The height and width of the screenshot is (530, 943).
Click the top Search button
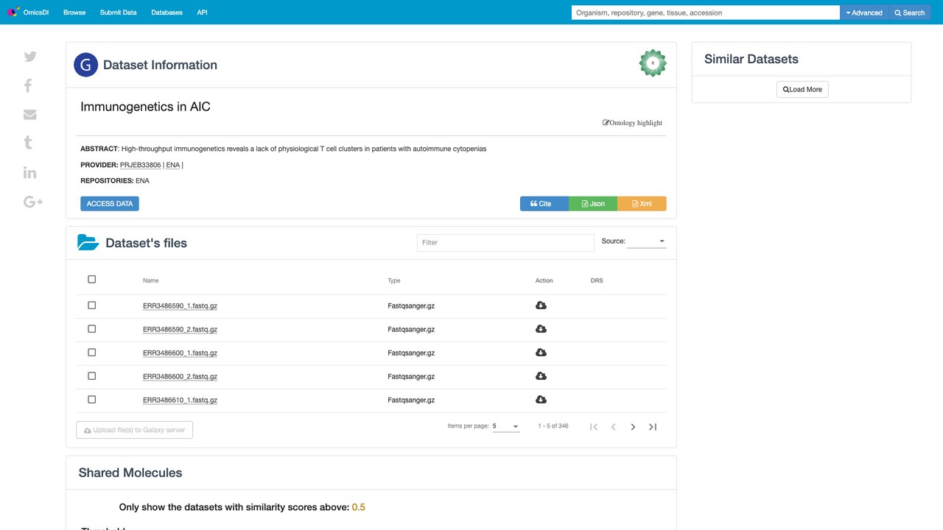pos(909,13)
